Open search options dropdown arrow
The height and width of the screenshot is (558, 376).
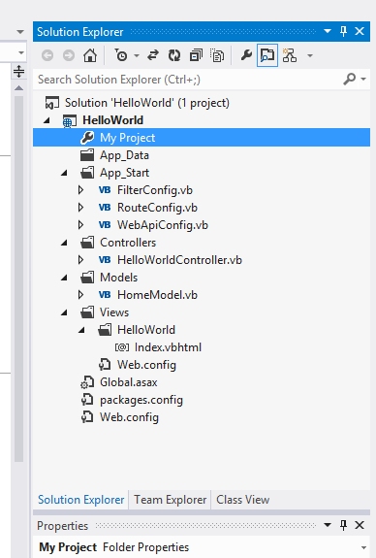tap(363, 79)
